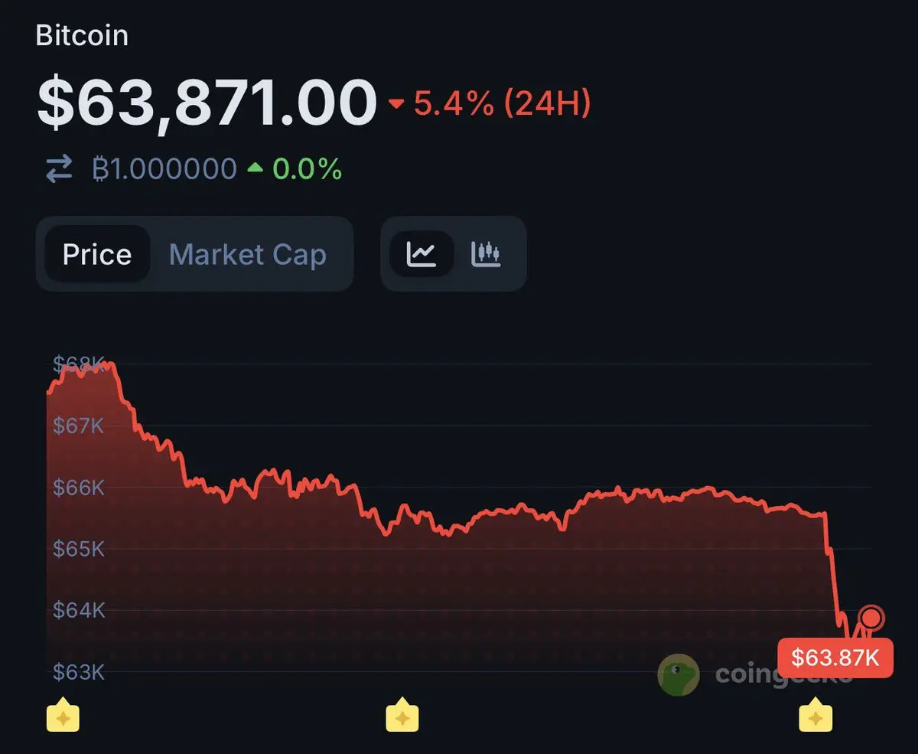This screenshot has width=918, height=754.
Task: Click the Bitcoin title text
Action: 82,36
